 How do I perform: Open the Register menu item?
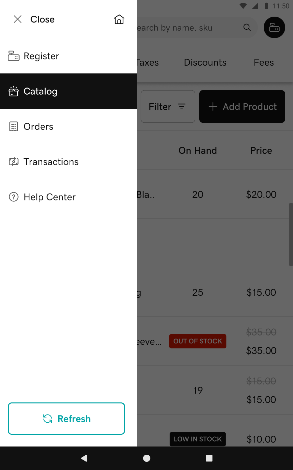pos(41,56)
